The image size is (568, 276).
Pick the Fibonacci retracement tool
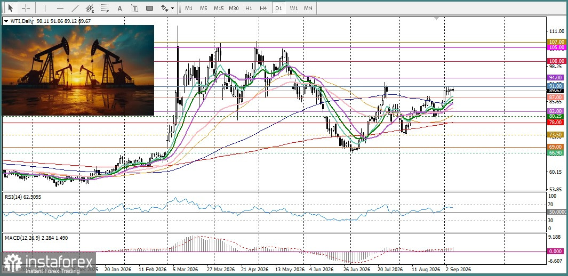click(x=105, y=8)
